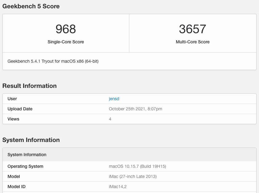The image size is (259, 193).
Task: Click the Operating System row label
Action: 26,166
